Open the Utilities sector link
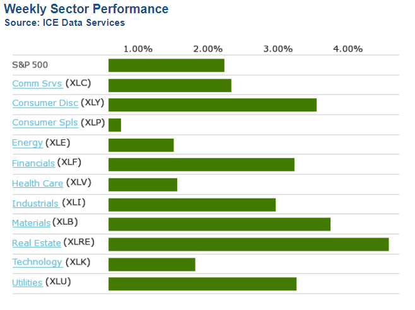This screenshot has width=415, height=310. (27, 282)
